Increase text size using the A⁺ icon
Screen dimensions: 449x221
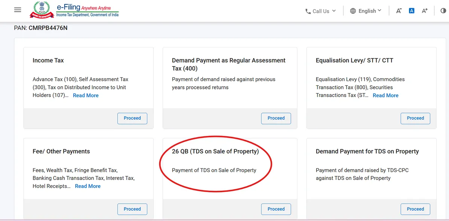click(x=424, y=10)
